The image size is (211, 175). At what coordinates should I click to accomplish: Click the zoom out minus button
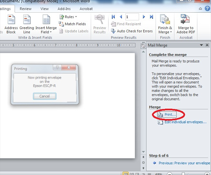coord(169,174)
